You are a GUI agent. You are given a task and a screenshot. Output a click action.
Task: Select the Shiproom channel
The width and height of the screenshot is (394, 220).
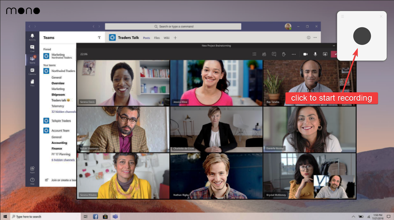pos(57,95)
